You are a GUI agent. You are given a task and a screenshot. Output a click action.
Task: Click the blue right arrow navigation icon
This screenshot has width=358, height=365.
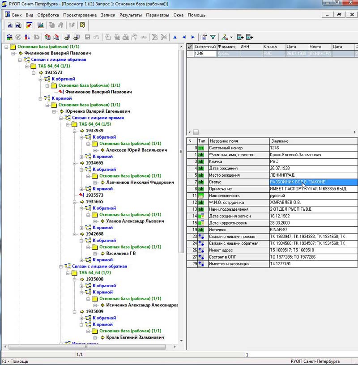tap(193, 37)
